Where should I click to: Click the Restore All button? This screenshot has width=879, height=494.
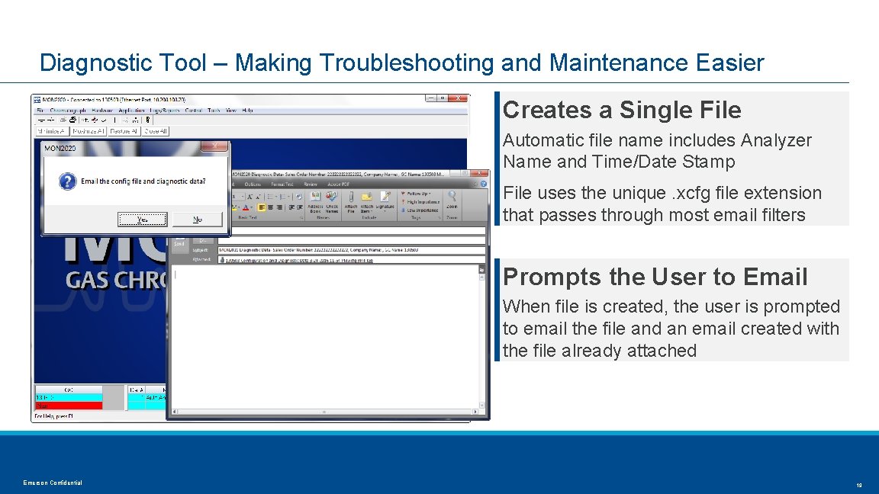click(124, 131)
